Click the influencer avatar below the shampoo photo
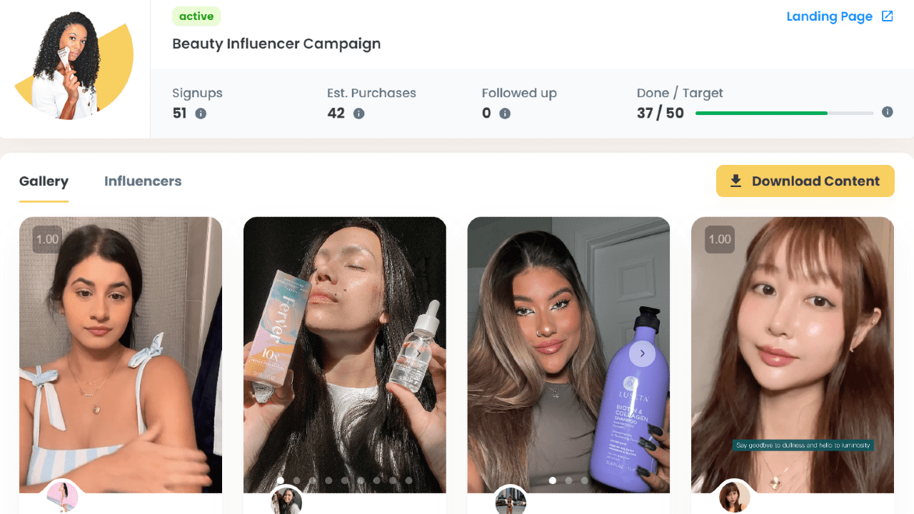The image size is (914, 514). (x=511, y=501)
